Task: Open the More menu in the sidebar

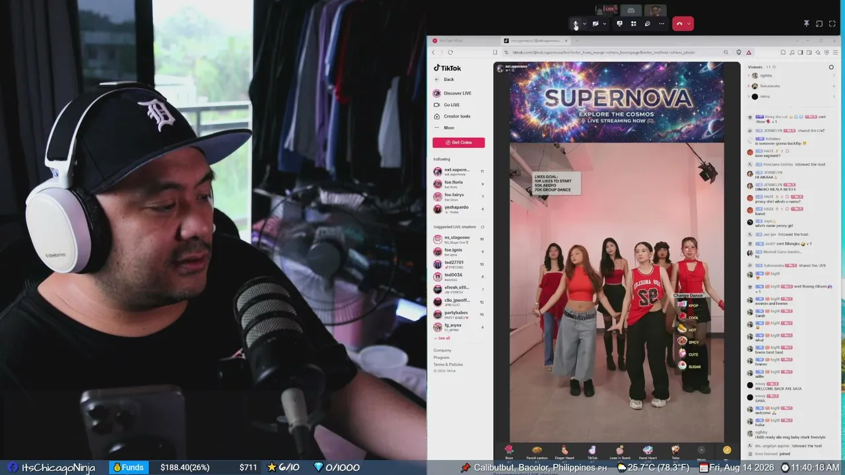Action: [444, 128]
